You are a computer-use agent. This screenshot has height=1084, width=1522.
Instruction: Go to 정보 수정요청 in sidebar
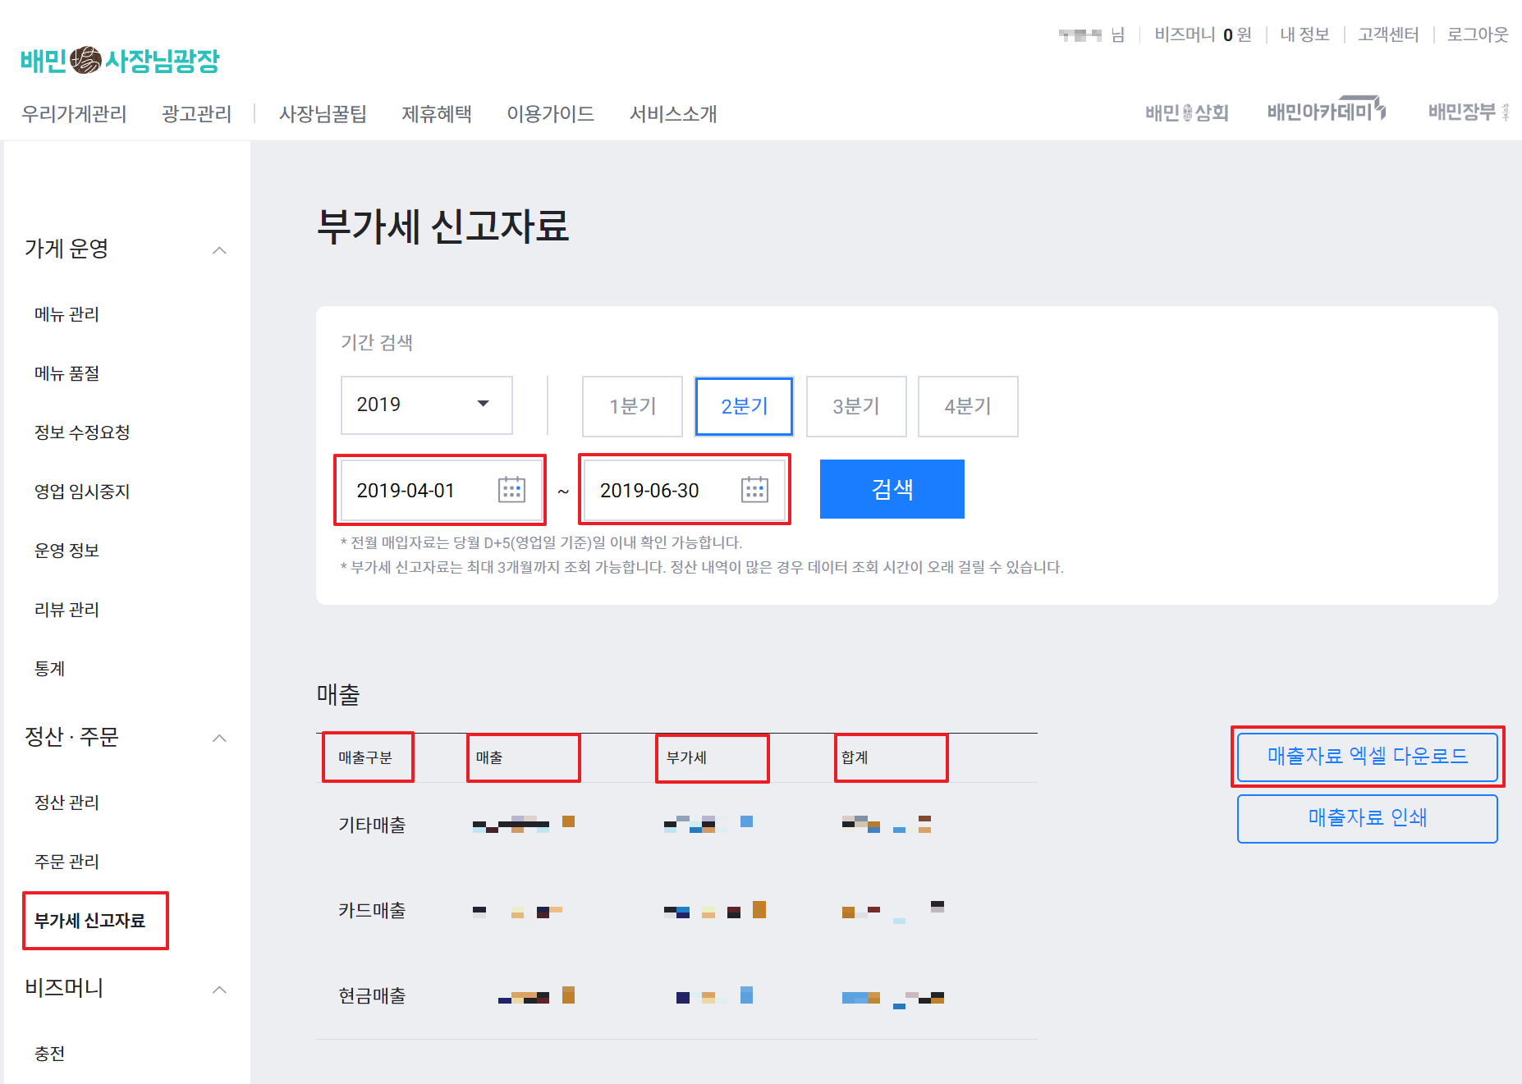(x=82, y=432)
